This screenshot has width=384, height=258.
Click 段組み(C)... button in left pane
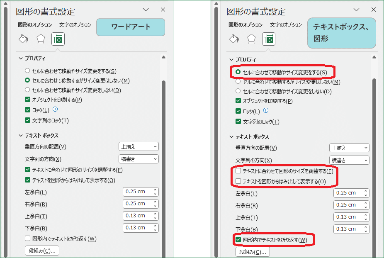42,251
